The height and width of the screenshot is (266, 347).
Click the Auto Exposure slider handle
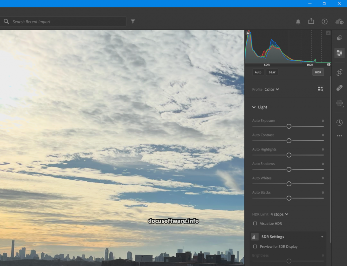(289, 126)
